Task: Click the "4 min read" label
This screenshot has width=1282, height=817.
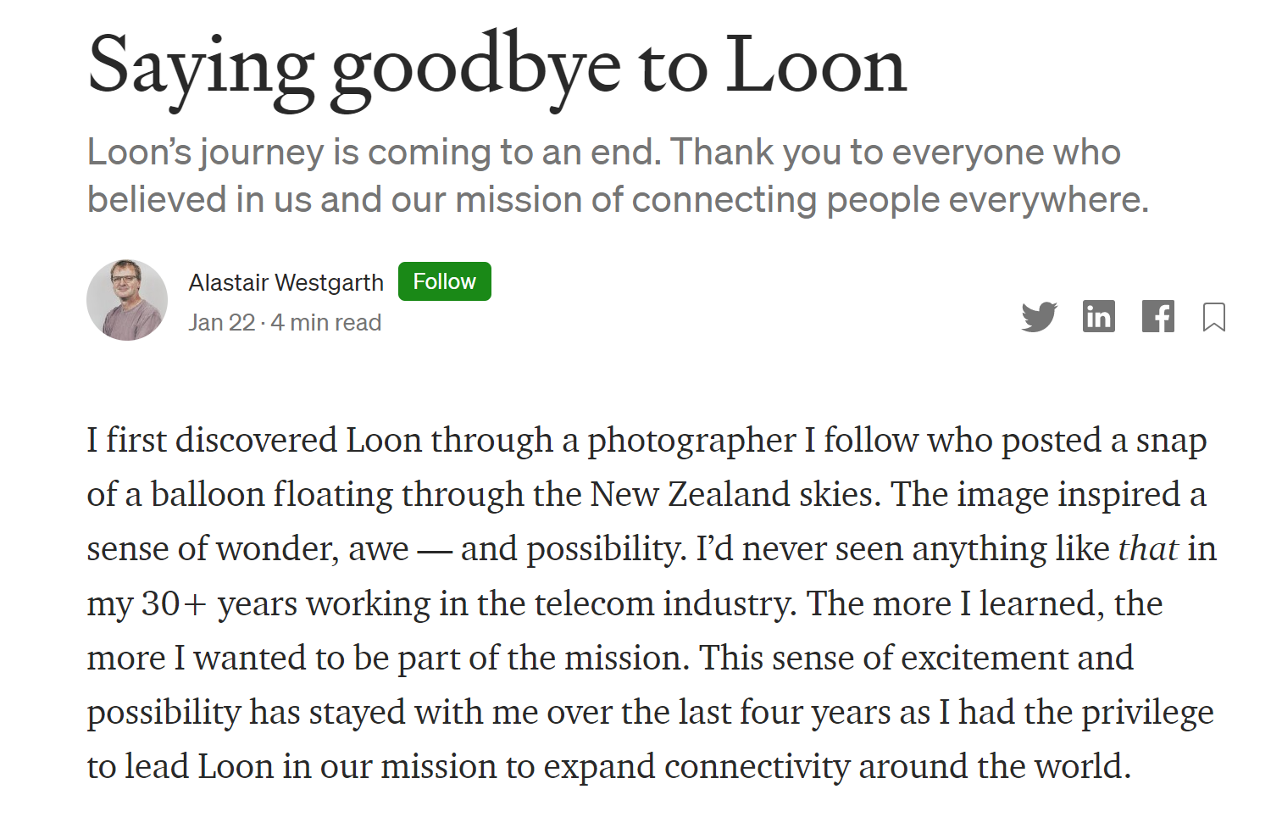Action: (326, 323)
